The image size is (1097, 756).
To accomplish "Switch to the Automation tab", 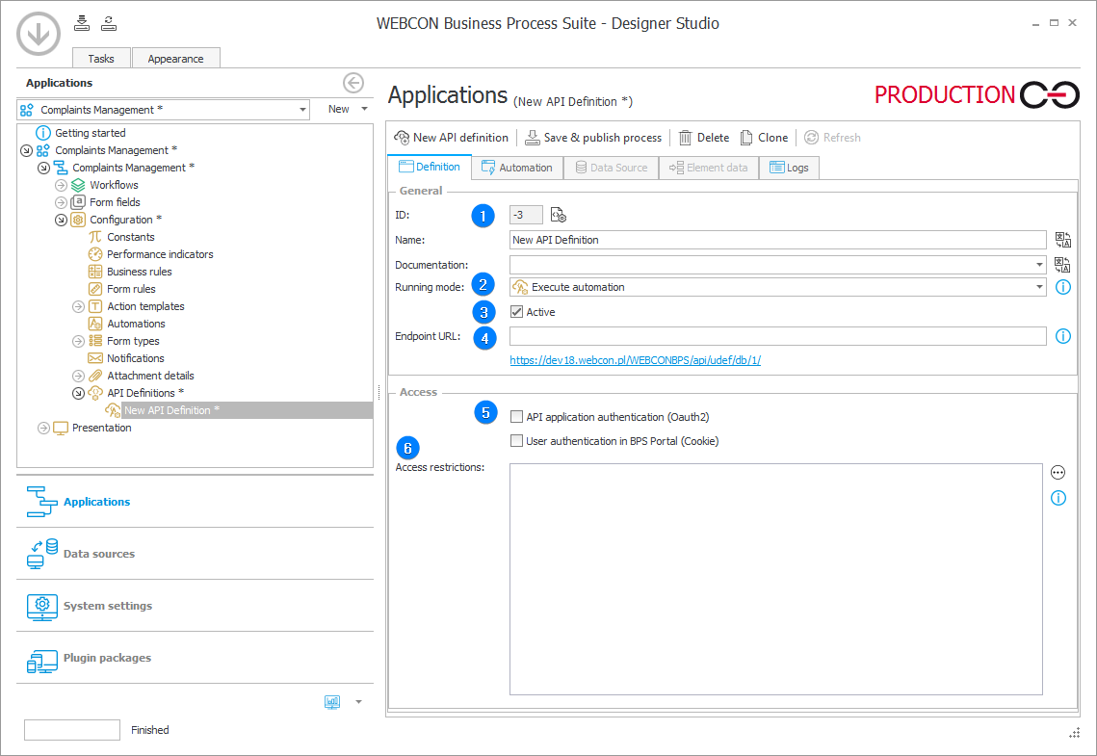I will point(517,168).
